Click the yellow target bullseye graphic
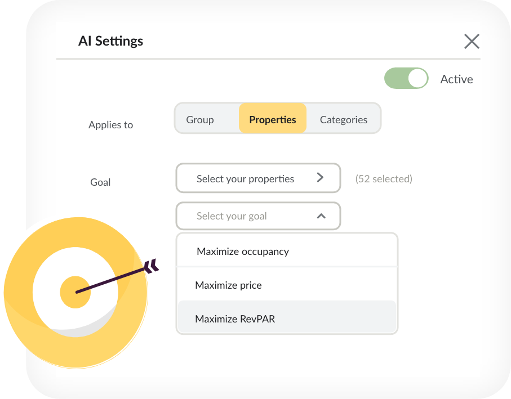This screenshot has width=511, height=399. (75, 292)
